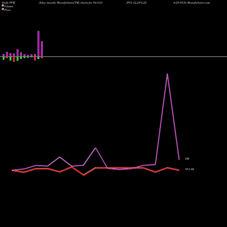227x227 pixels.
Task: Click the 984.00 price axis value
Action: 189,169
